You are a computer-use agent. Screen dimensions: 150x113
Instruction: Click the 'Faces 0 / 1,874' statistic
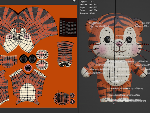tap(88, 10)
